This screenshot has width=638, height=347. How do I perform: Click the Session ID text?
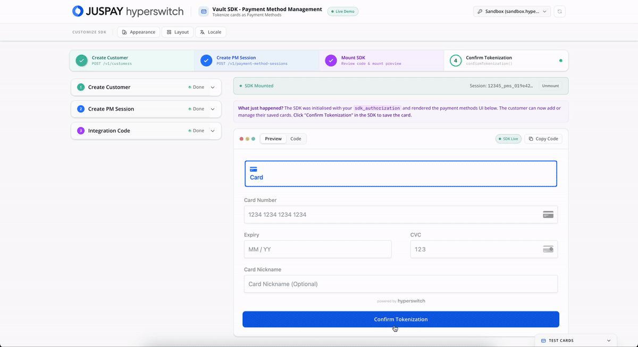pos(501,86)
